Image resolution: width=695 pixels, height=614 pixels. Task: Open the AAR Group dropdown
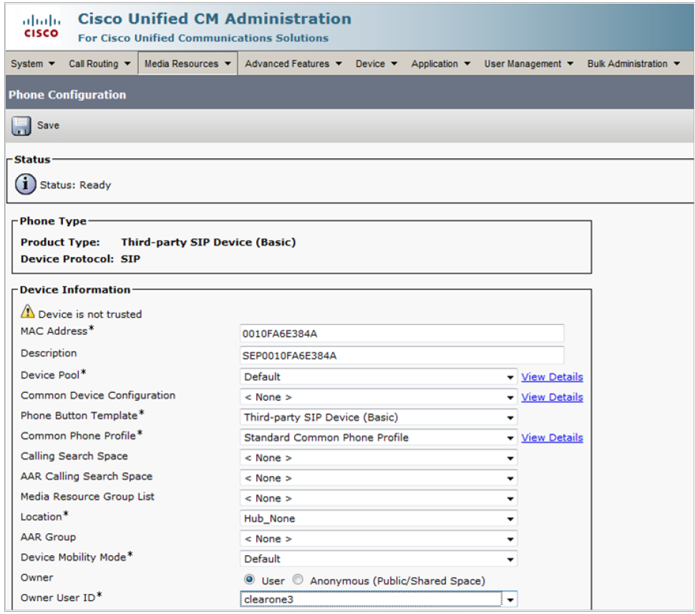[379, 539]
